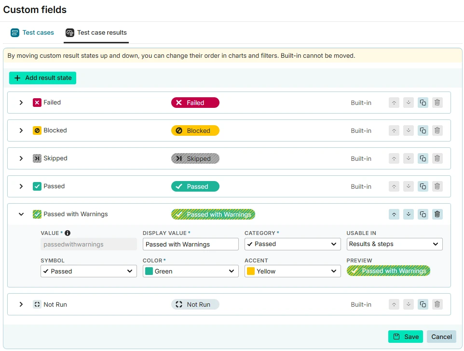Delete the Skipped result state

437,158
